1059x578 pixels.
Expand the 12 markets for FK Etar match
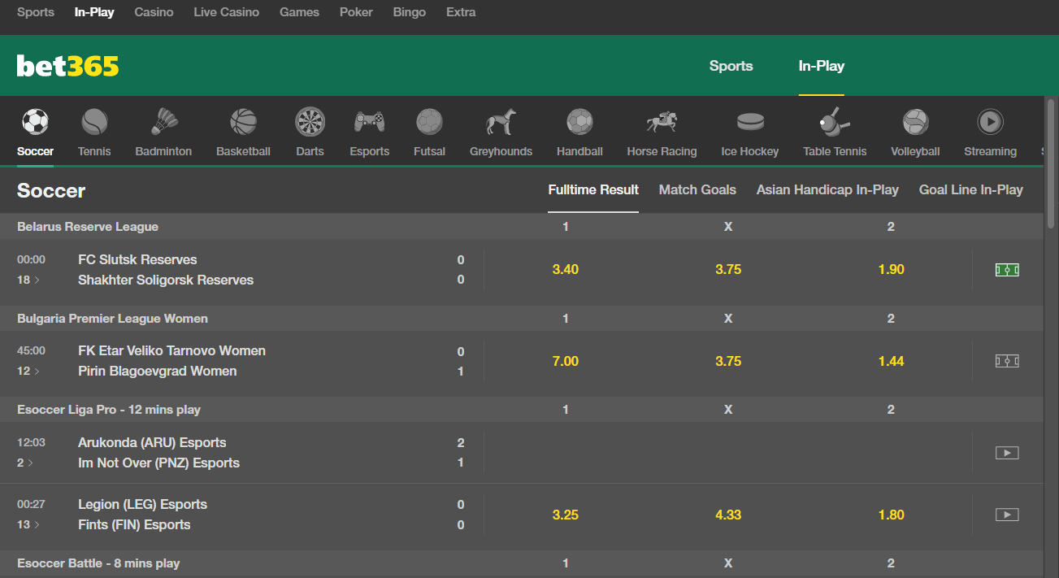28,371
